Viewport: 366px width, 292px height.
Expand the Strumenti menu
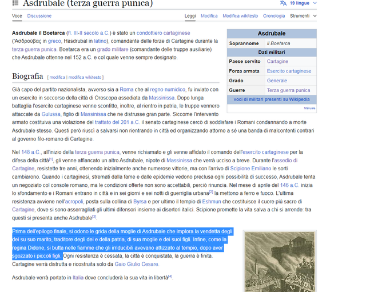click(303, 16)
